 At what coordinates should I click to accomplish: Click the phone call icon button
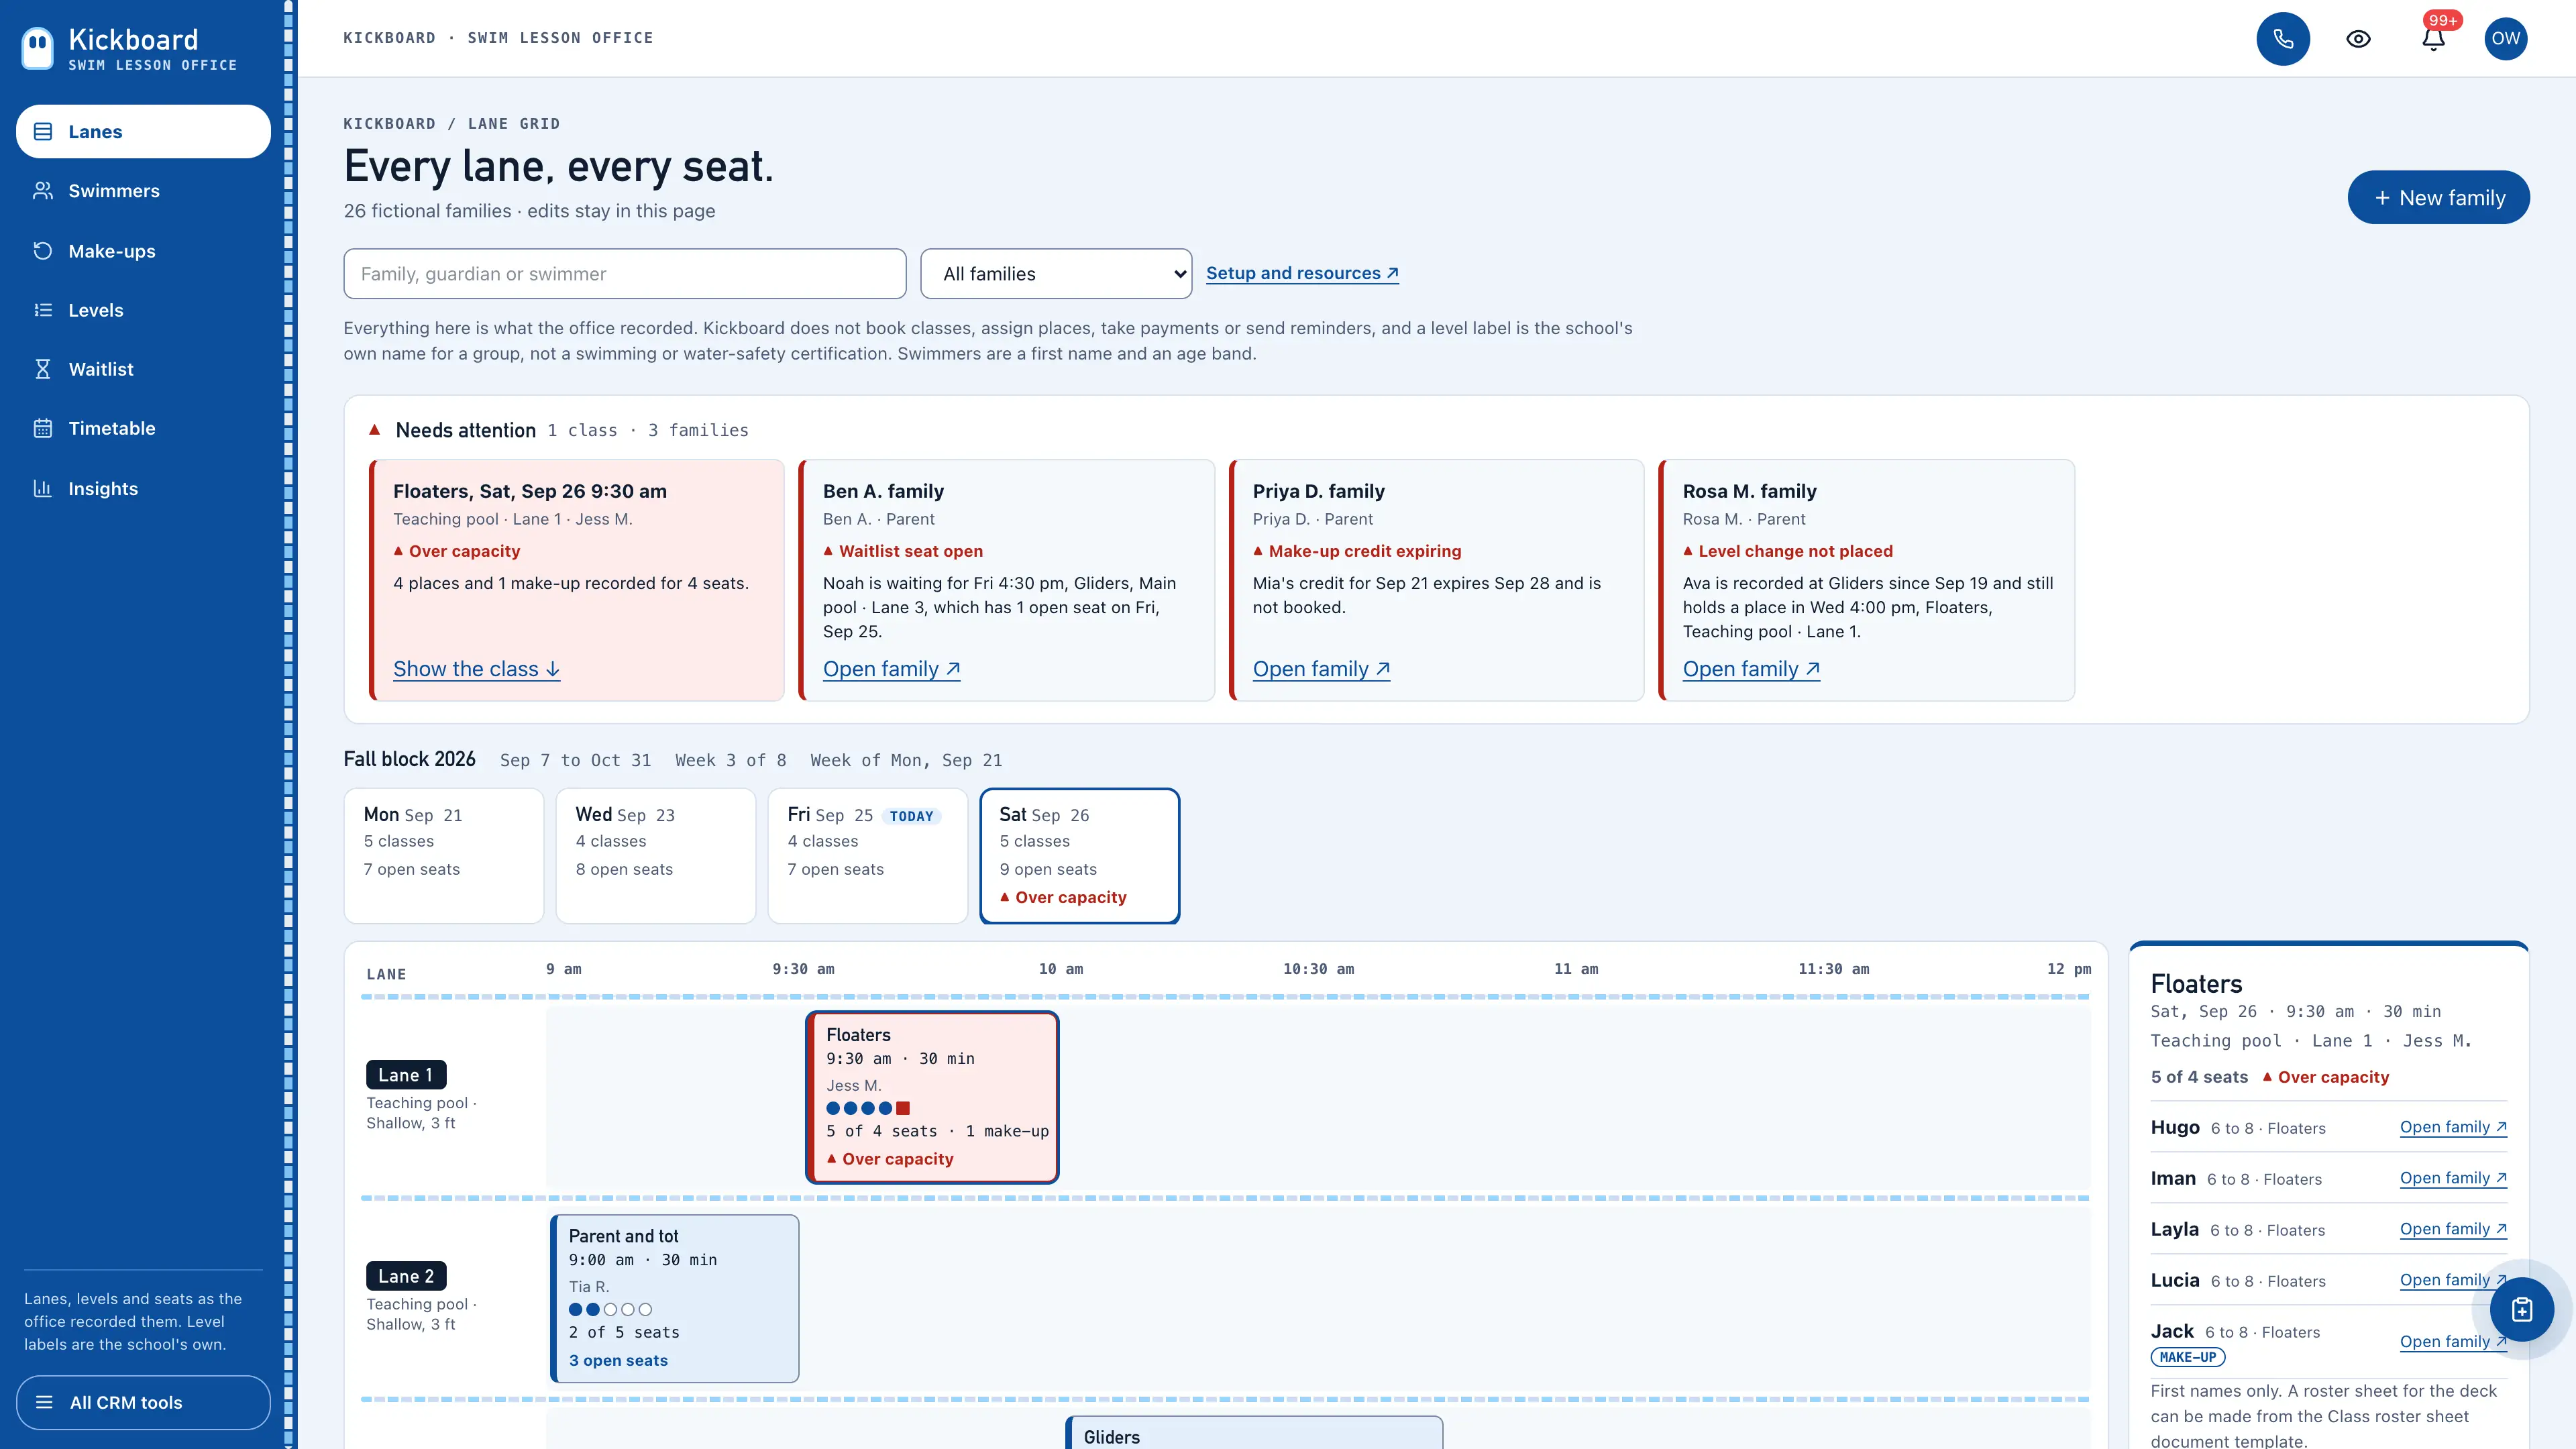click(x=2283, y=38)
